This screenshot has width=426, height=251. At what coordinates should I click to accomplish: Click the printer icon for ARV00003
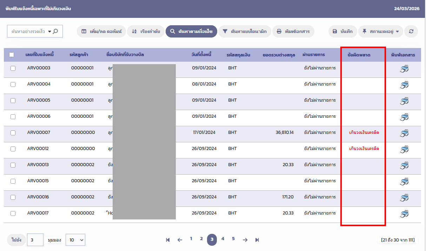[x=404, y=69]
